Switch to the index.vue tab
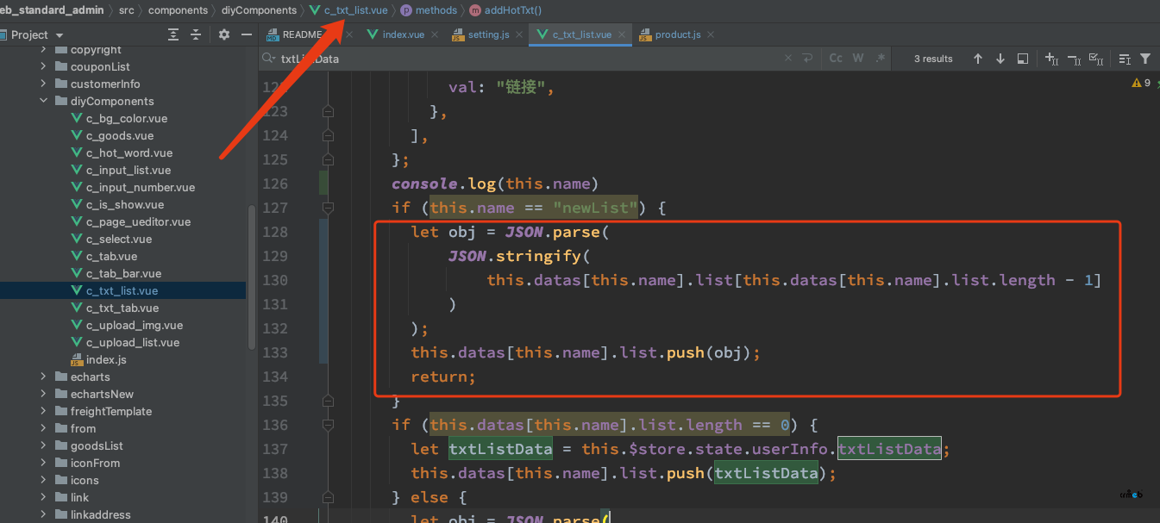This screenshot has height=523, width=1160. pos(404,34)
